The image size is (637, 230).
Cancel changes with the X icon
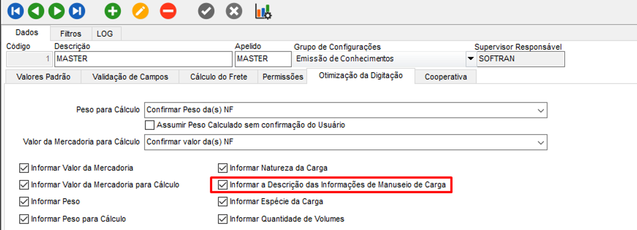(234, 11)
